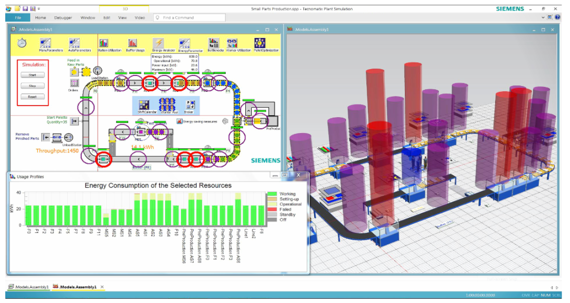Open the Window ribbon tab

(88, 17)
